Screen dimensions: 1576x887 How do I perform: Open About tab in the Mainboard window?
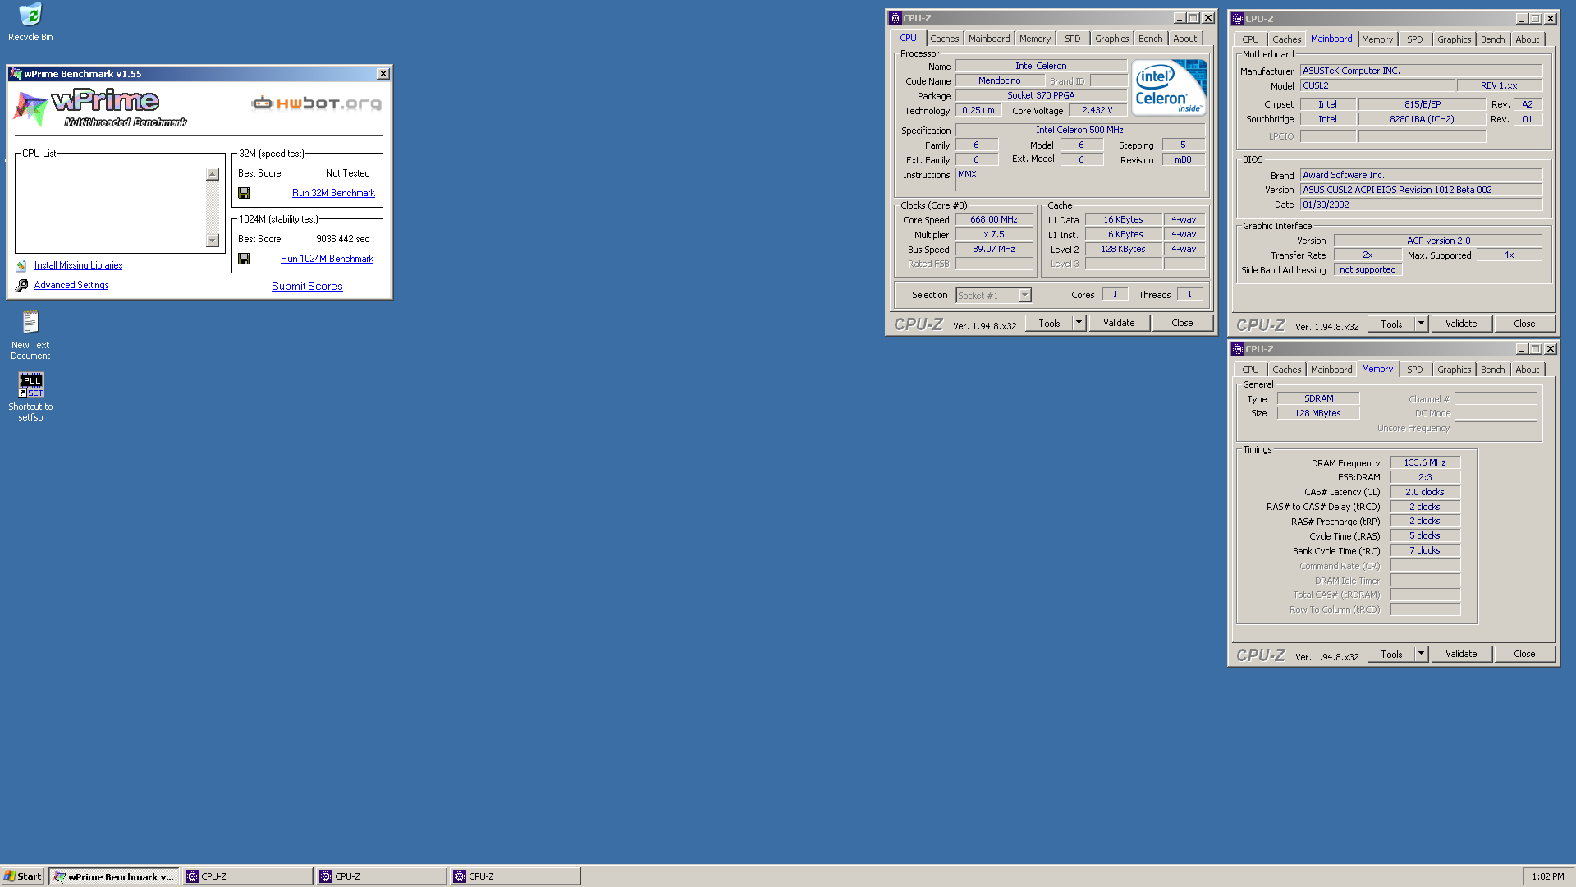pyautogui.click(x=1528, y=39)
